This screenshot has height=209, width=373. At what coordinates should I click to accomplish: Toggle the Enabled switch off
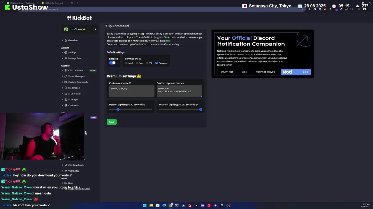click(112, 63)
